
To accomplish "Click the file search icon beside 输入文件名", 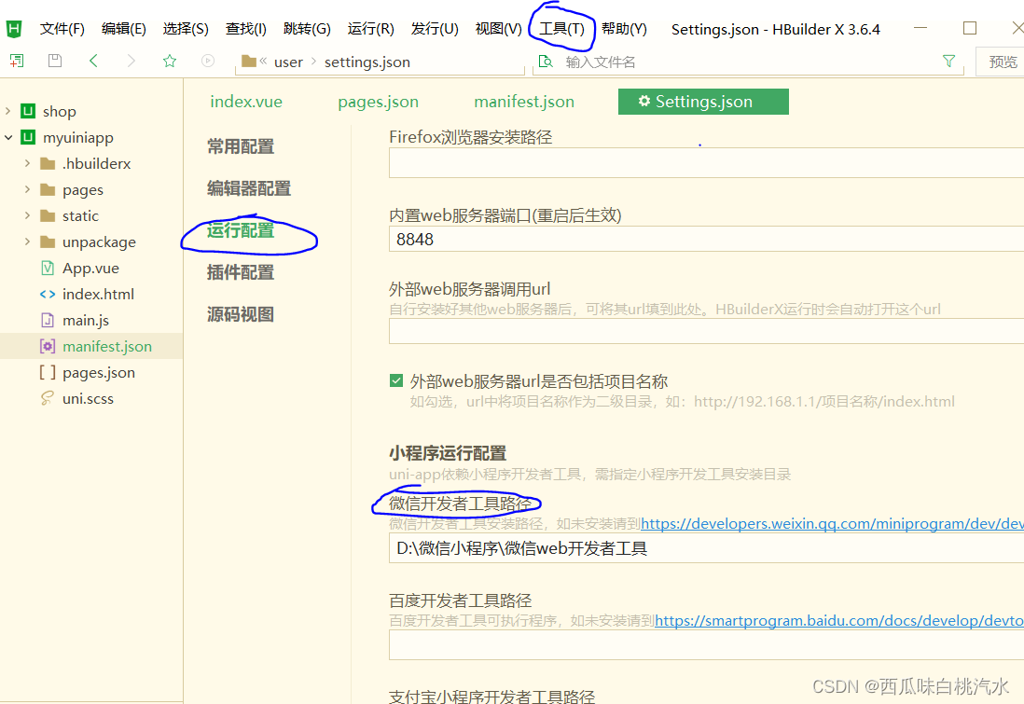I will click(x=544, y=60).
